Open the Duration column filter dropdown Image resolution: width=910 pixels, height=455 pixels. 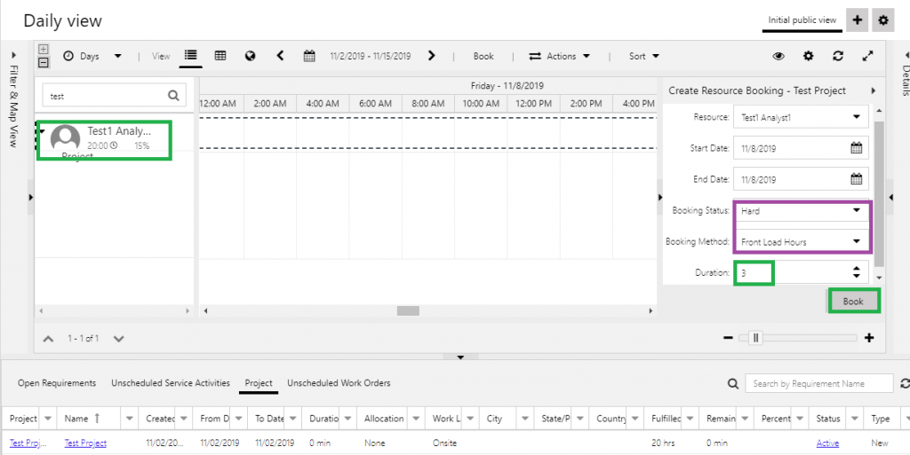[348, 419]
